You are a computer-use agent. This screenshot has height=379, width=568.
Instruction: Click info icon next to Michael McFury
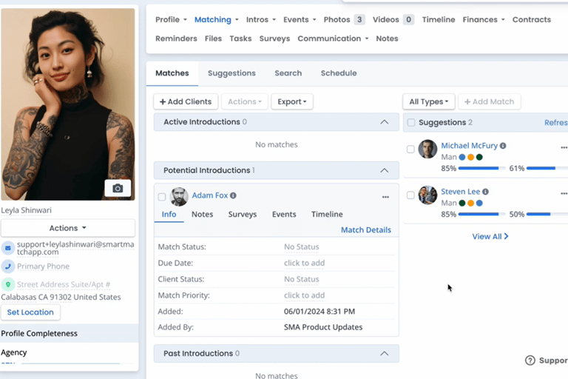tap(503, 146)
